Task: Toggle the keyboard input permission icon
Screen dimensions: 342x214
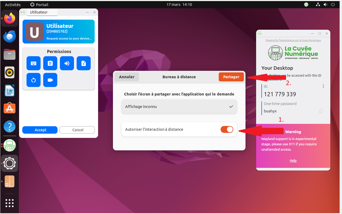Action: point(34,63)
